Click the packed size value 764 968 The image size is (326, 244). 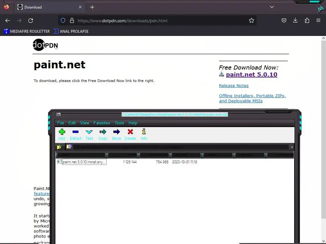[x=162, y=162]
